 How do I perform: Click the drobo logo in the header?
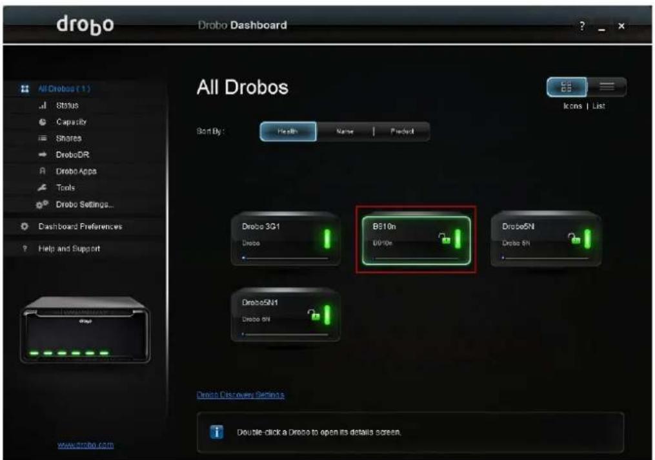point(85,25)
